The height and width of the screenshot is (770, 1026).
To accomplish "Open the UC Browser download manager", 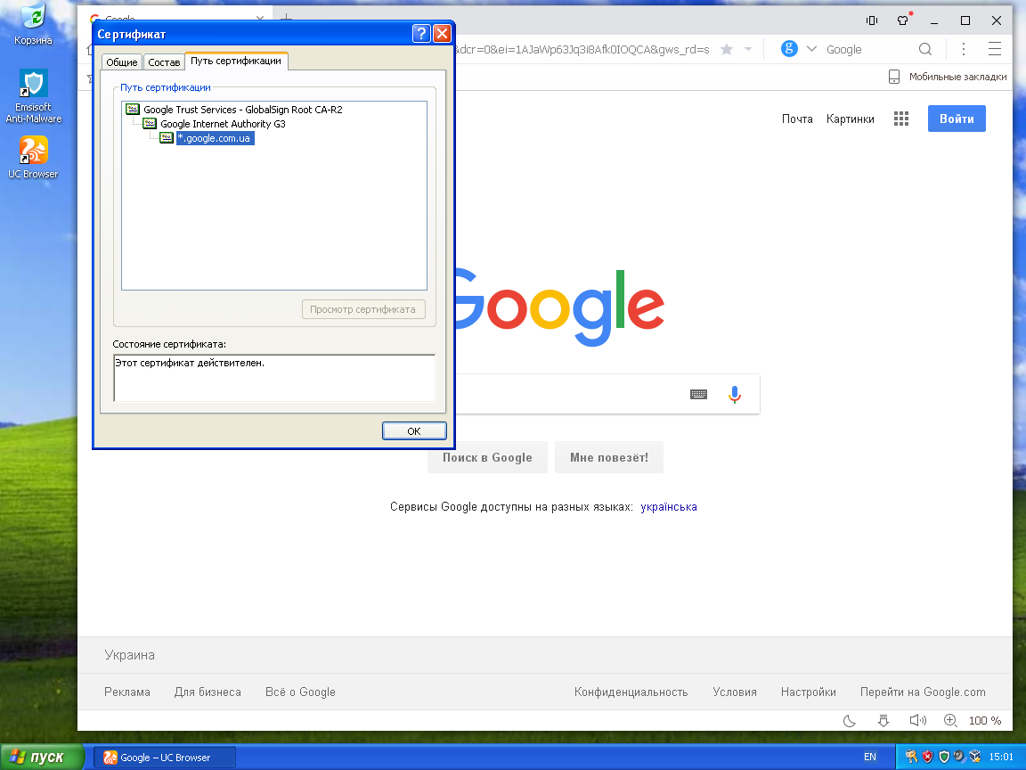I will 883,720.
